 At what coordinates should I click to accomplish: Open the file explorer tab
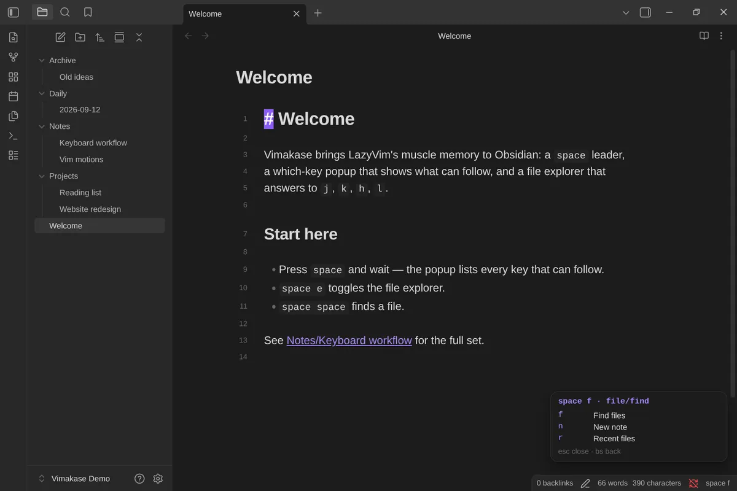[42, 12]
